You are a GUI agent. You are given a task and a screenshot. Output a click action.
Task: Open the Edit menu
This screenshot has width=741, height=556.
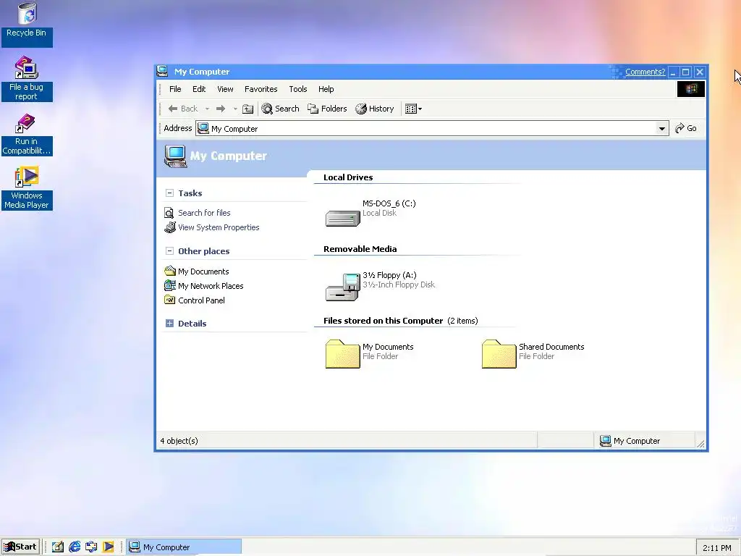pos(199,89)
